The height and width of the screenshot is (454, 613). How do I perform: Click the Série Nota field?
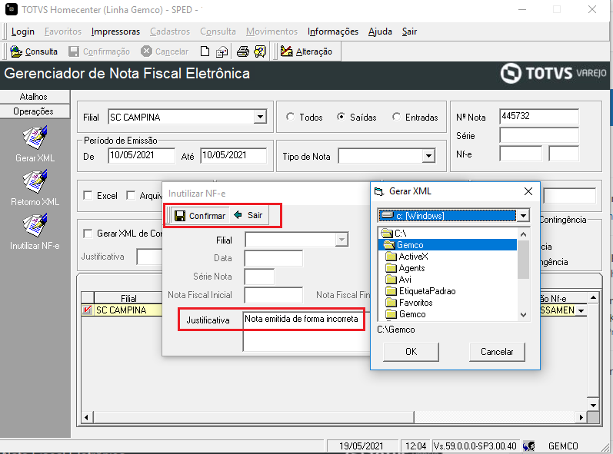coord(259,277)
